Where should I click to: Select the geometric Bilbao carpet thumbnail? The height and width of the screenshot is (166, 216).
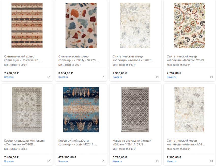[135, 110]
